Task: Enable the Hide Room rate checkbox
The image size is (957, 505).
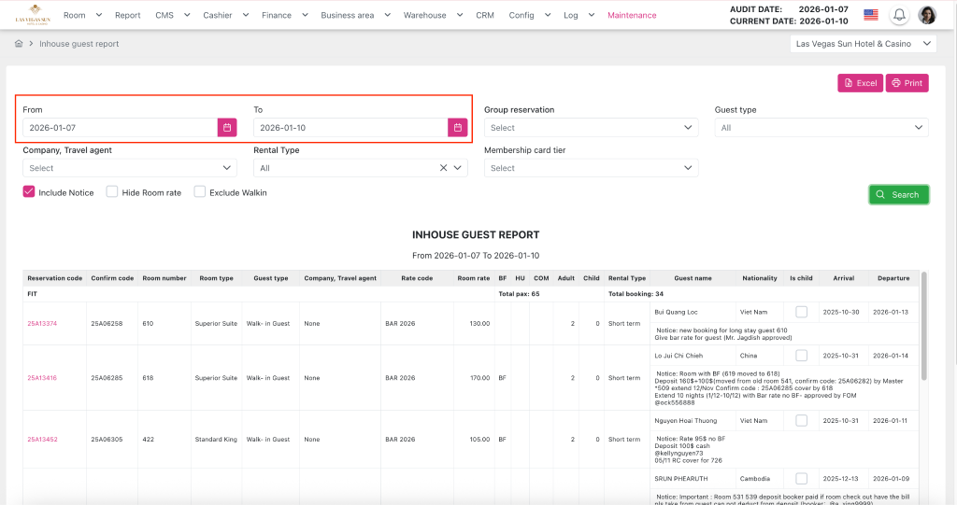Action: (112, 192)
